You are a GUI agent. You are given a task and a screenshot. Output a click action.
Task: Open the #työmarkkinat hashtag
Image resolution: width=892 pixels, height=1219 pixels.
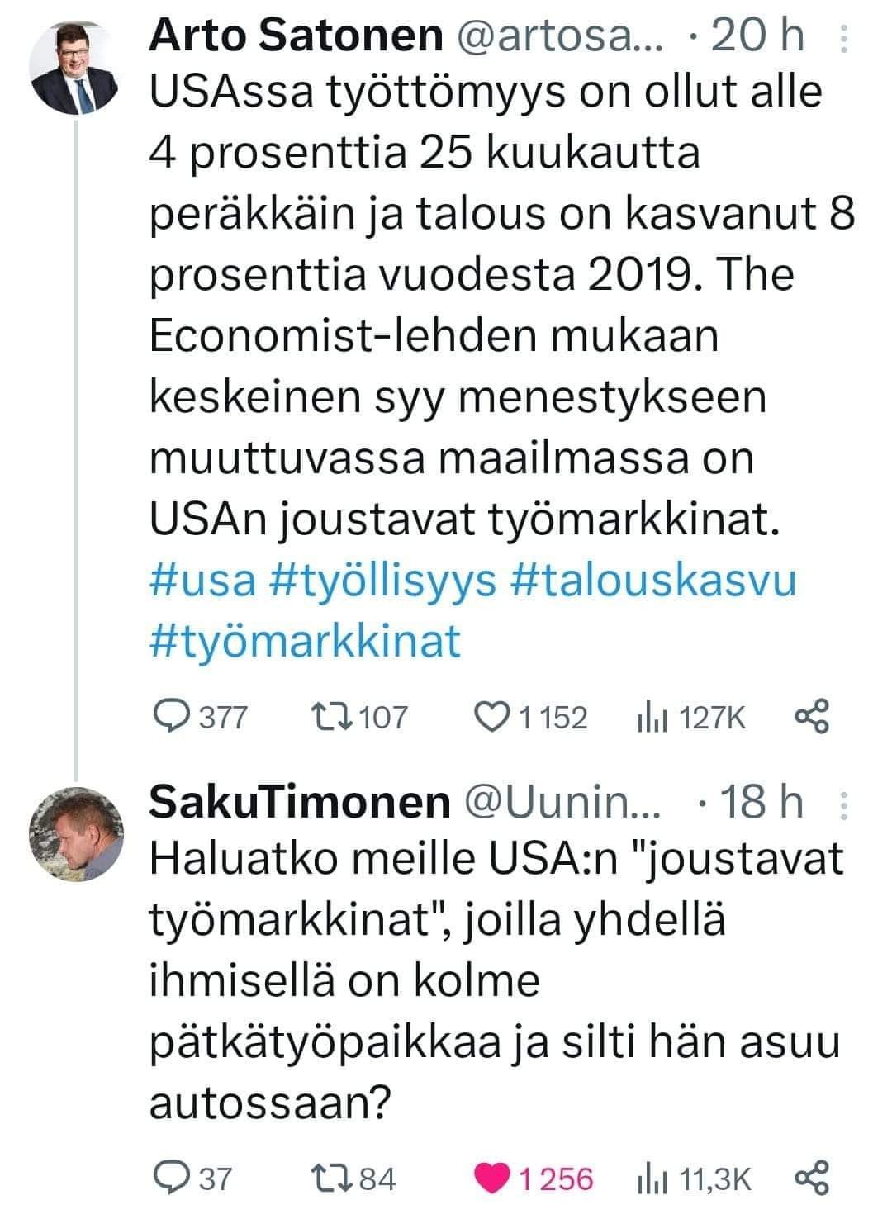pyautogui.click(x=305, y=641)
